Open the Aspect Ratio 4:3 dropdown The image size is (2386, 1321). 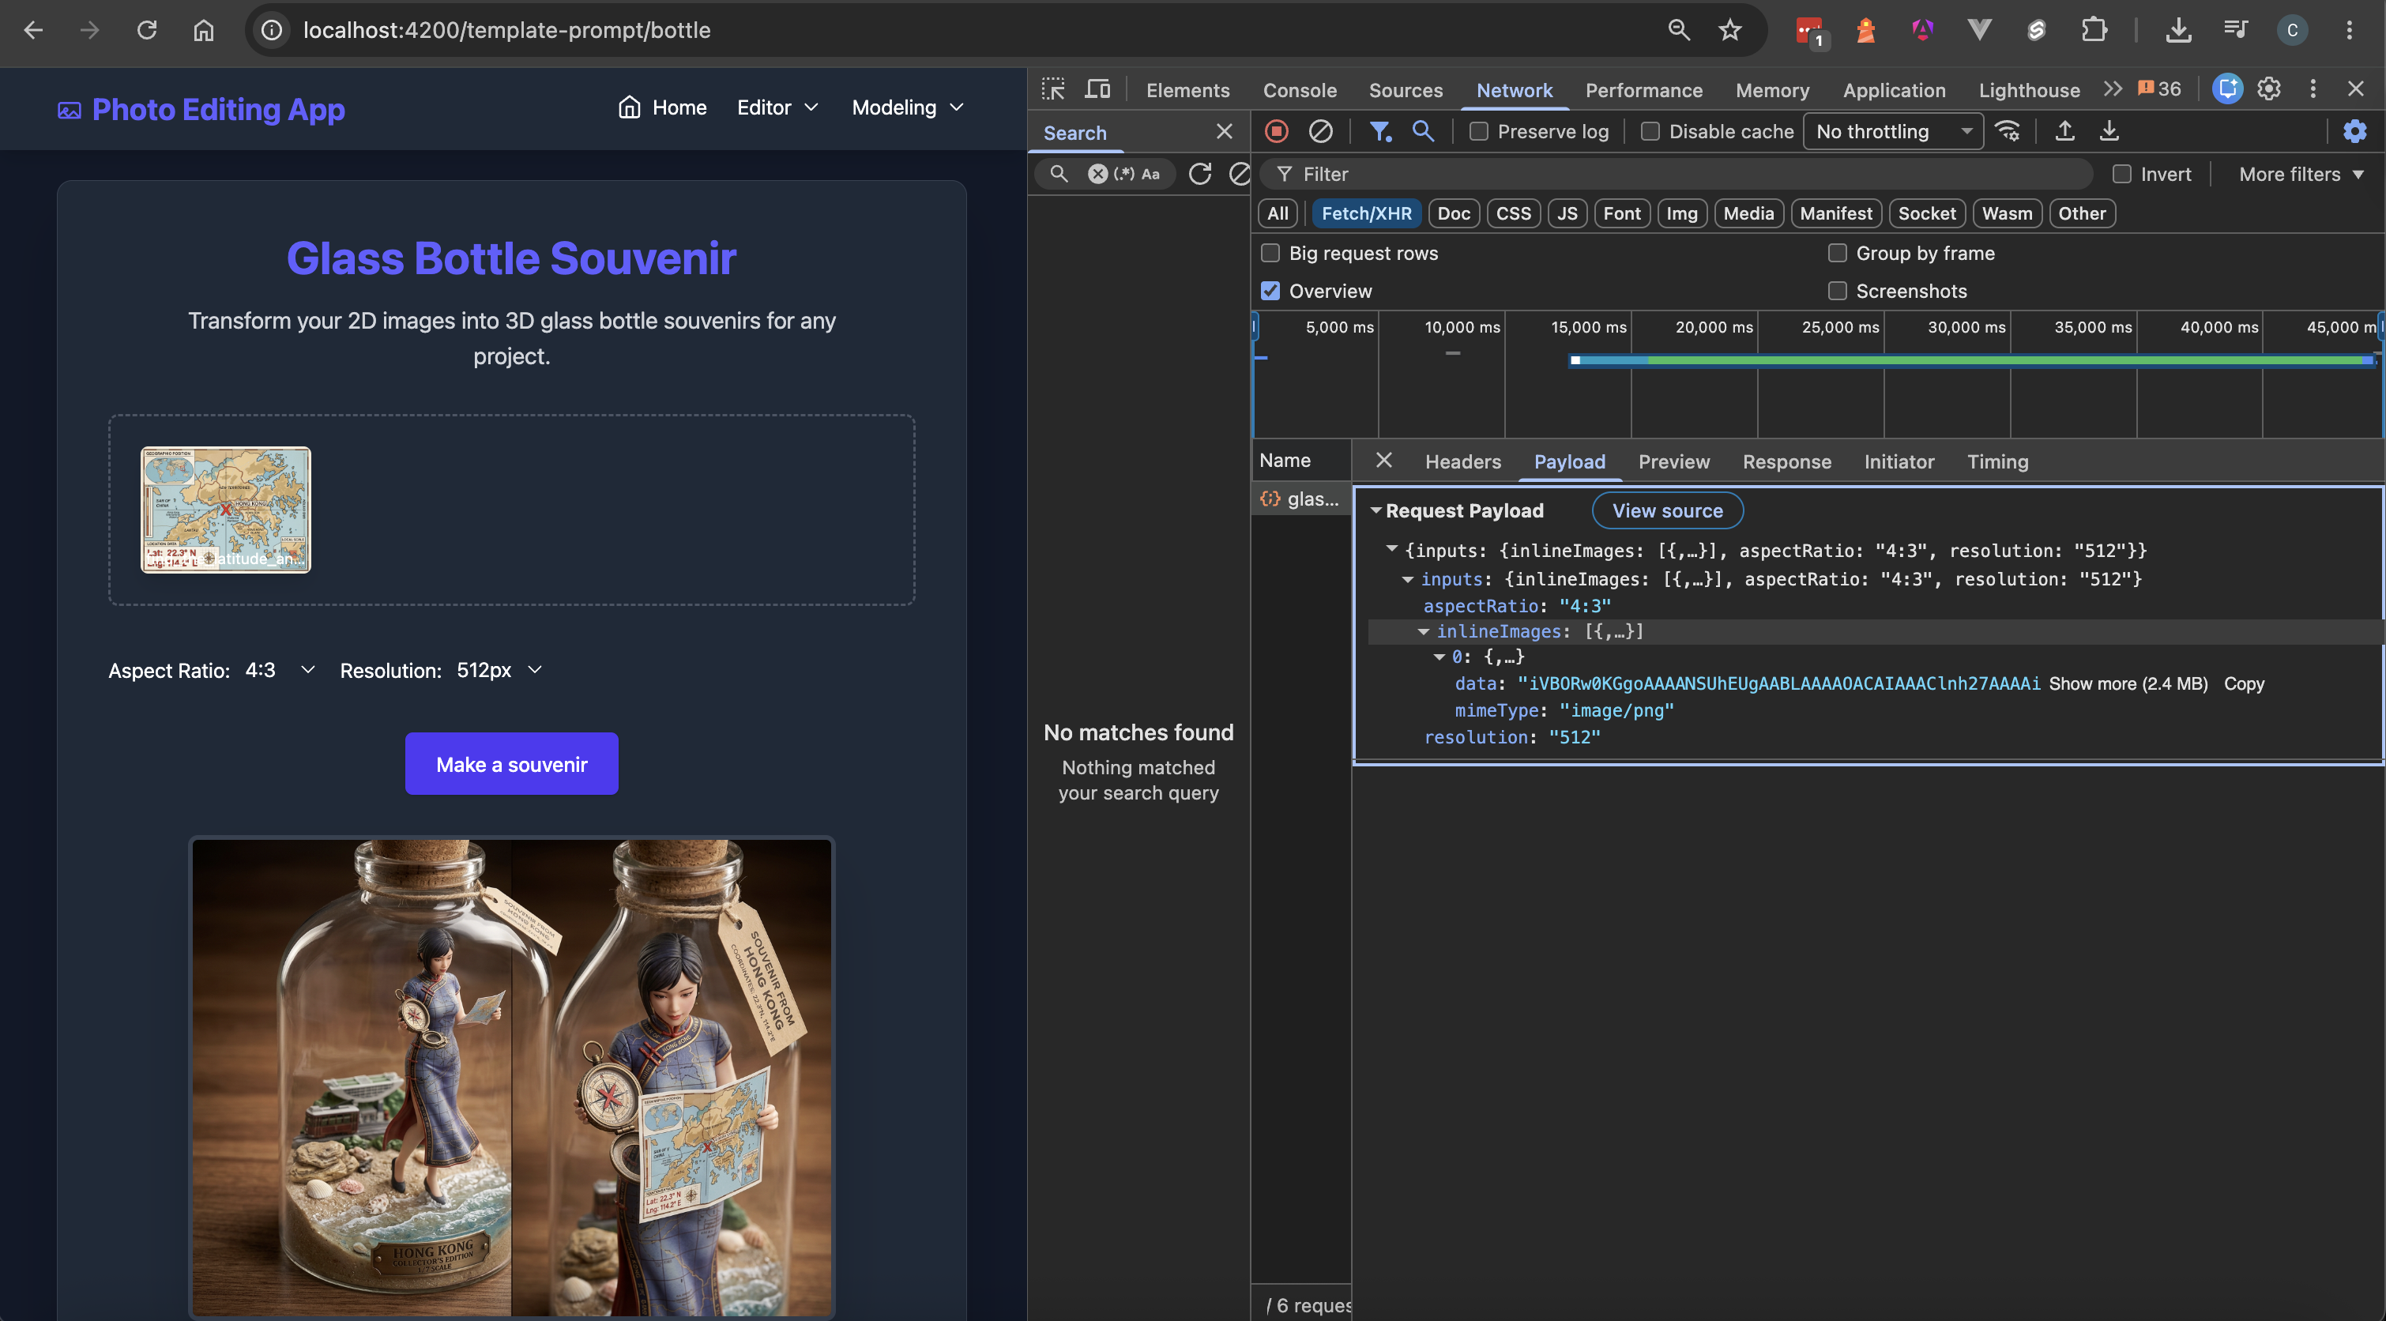280,670
